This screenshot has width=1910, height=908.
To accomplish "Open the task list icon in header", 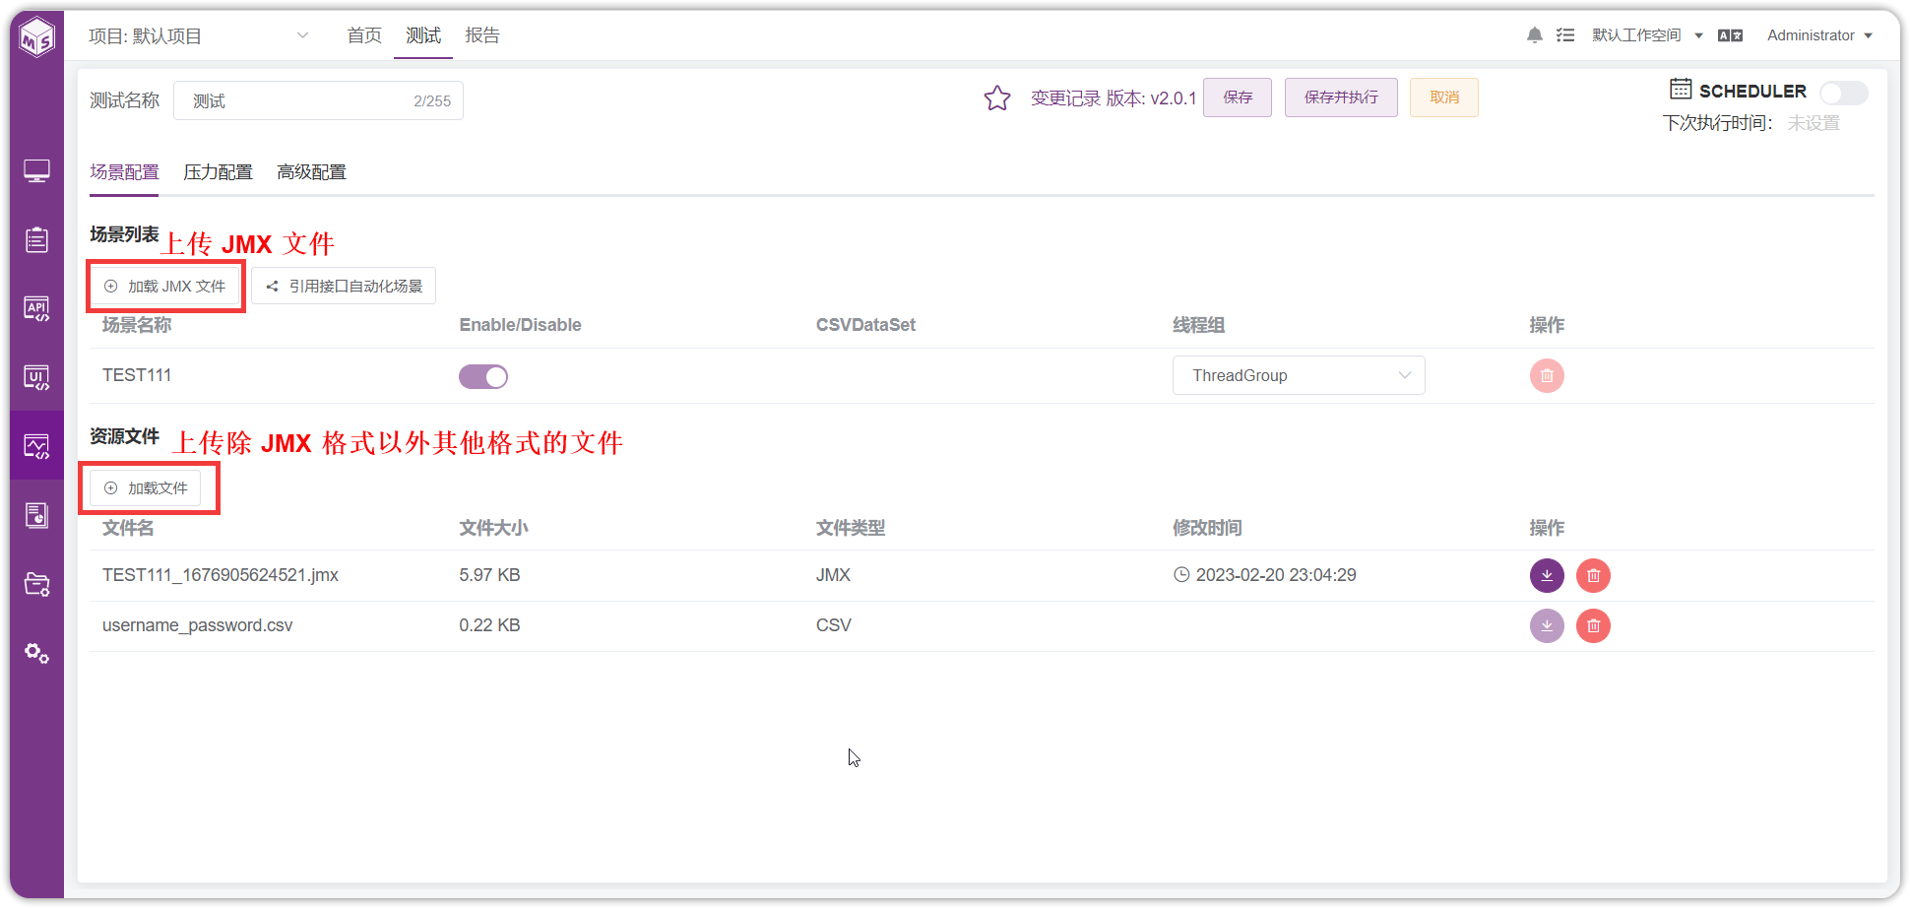I will point(1565,35).
